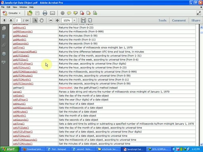The height and width of the screenshot is (152, 203).
Task: Follow the setTime() link
Action: [19, 124]
